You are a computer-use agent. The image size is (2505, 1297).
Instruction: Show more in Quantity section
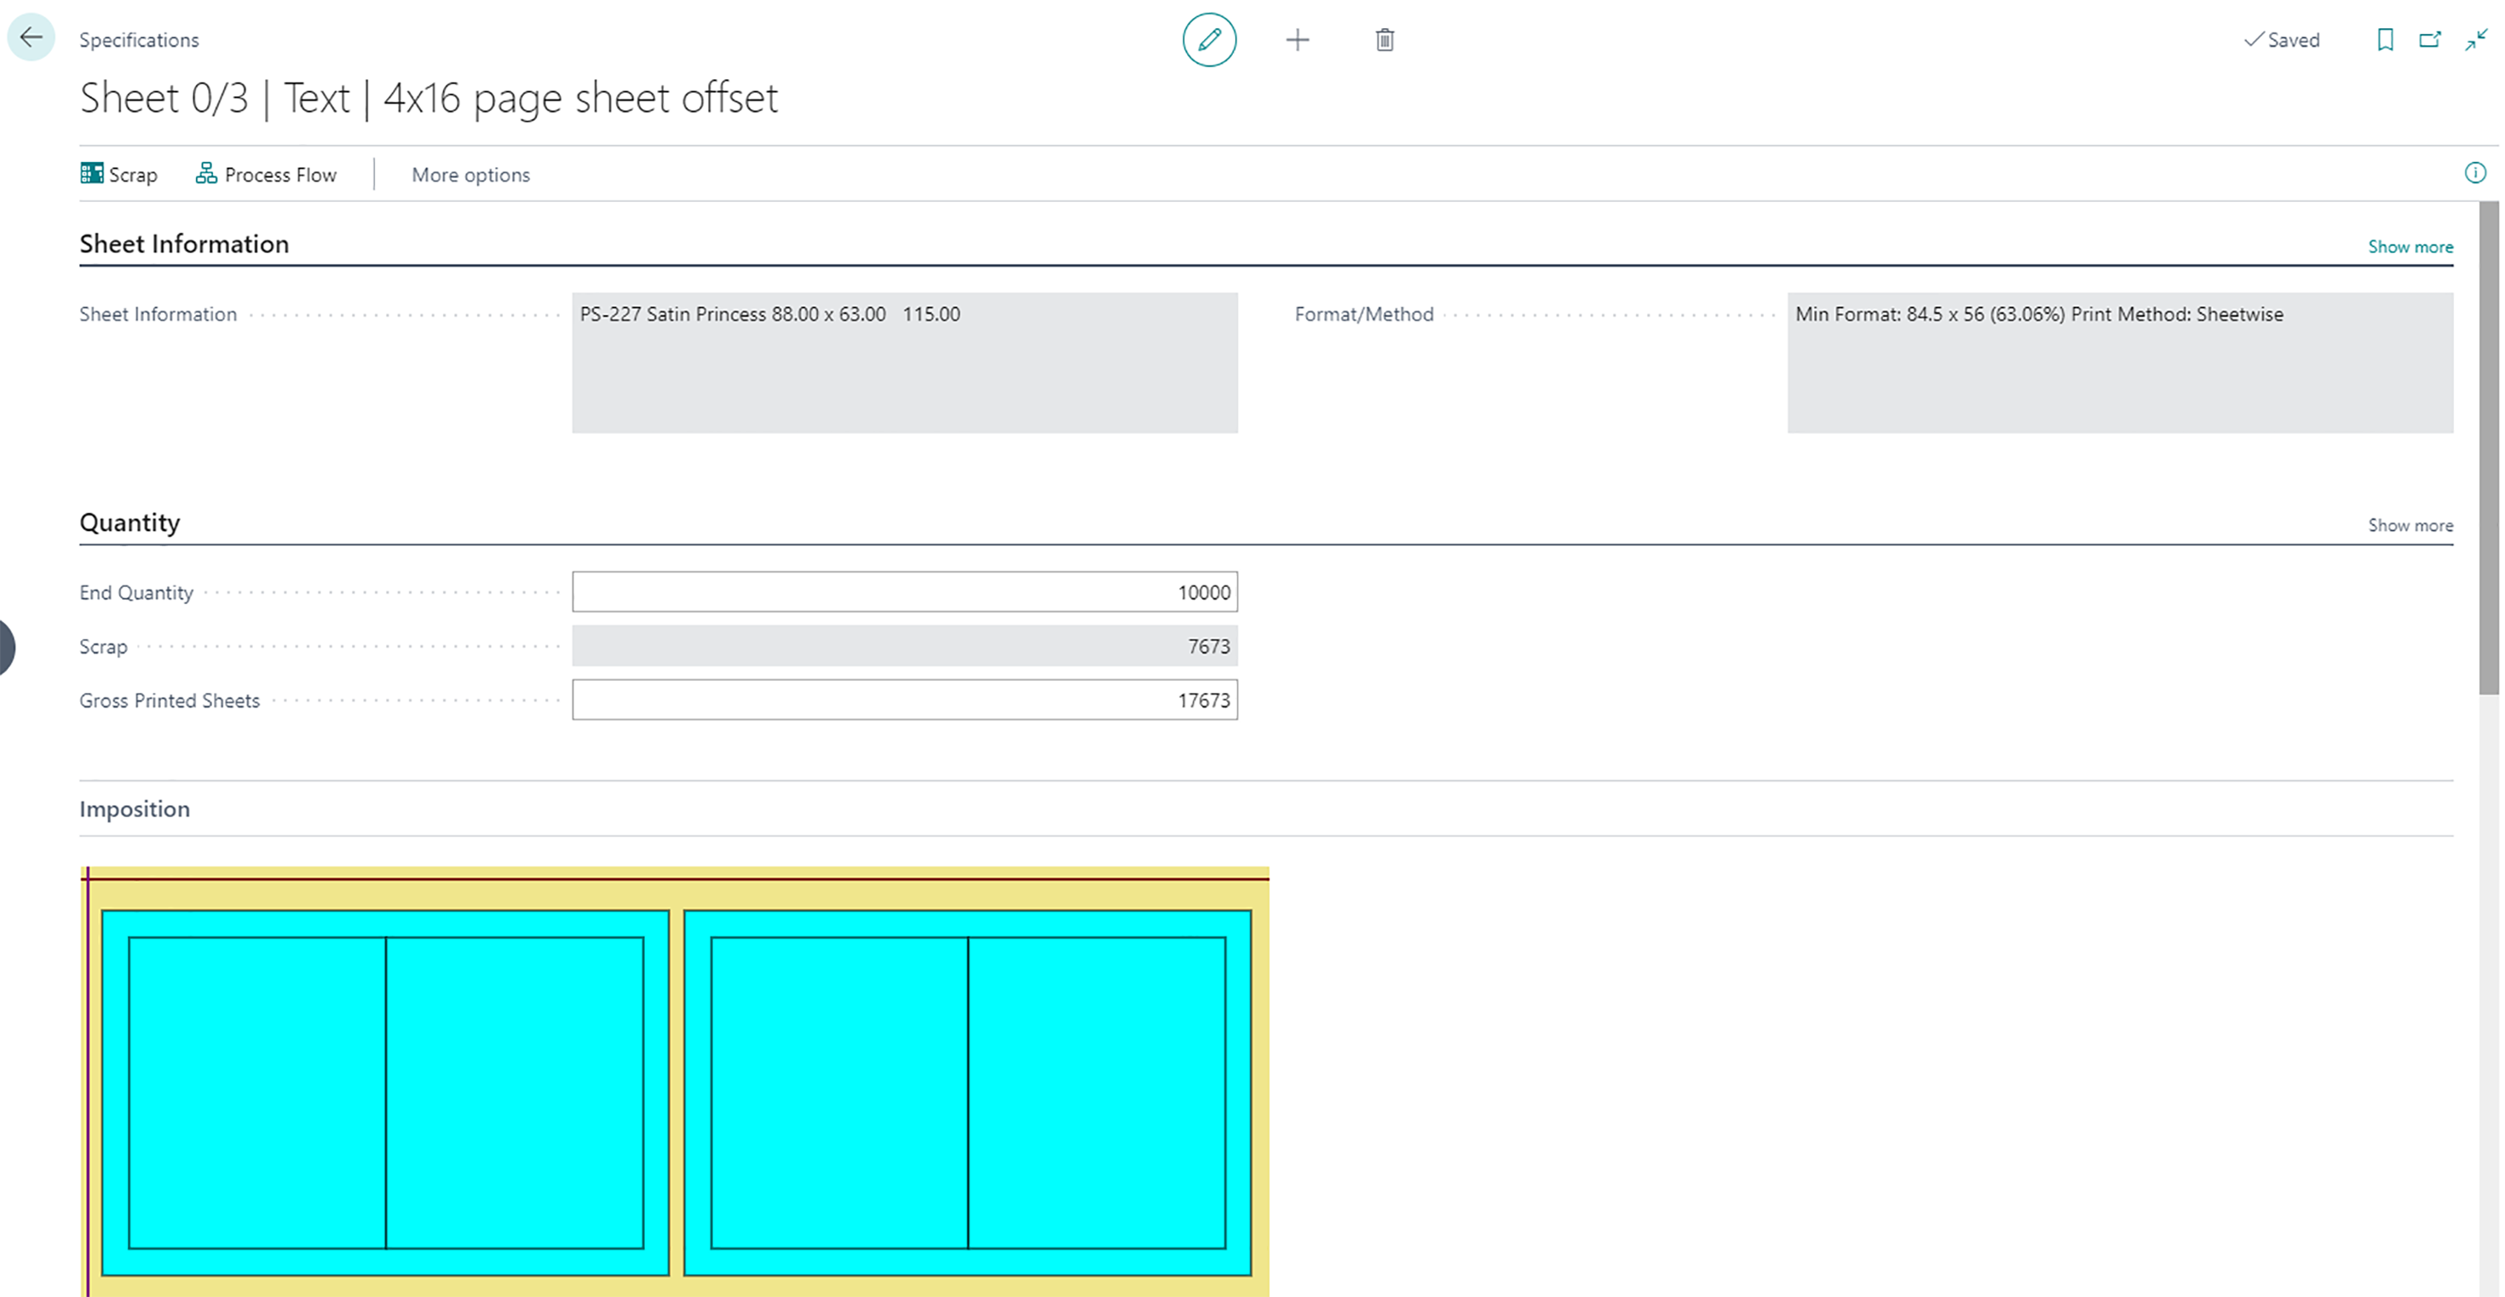tap(2410, 525)
